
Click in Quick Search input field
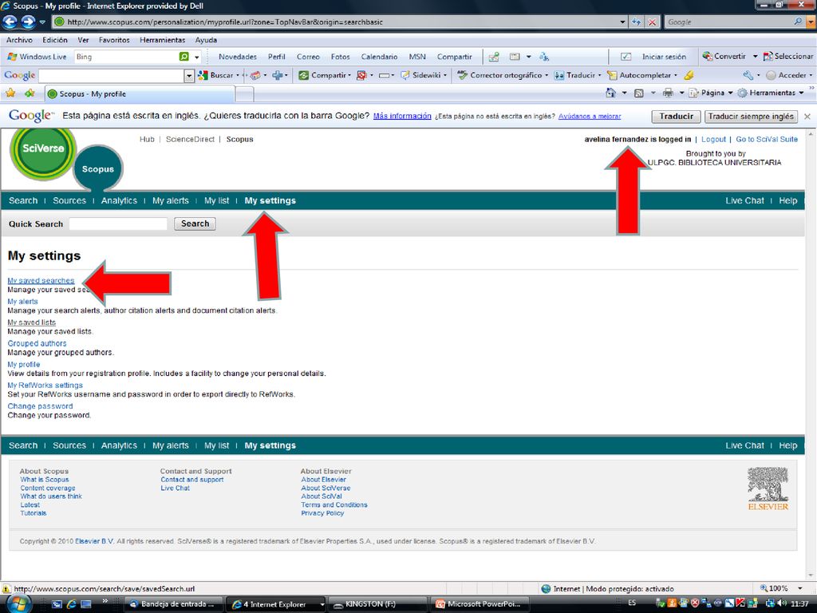coord(118,223)
